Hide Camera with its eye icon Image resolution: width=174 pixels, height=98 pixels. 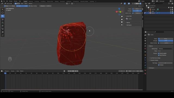click(x=170, y=10)
